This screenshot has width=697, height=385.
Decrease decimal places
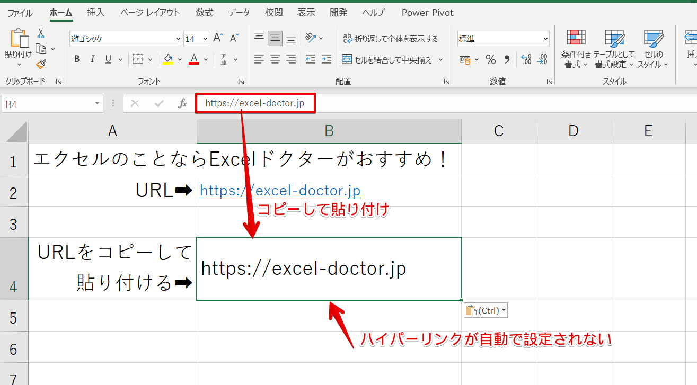[542, 59]
